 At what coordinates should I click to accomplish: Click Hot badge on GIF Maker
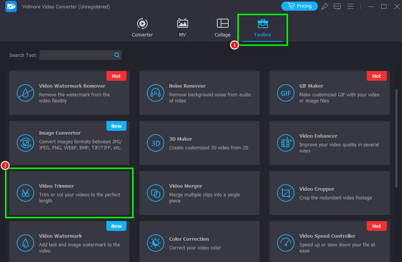click(x=376, y=76)
